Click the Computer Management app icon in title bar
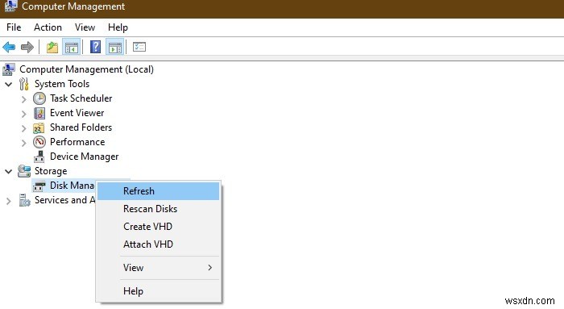This screenshot has height=309, width=564. 10,6
